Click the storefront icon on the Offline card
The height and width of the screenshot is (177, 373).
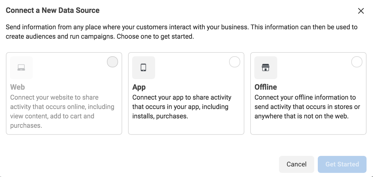click(266, 67)
